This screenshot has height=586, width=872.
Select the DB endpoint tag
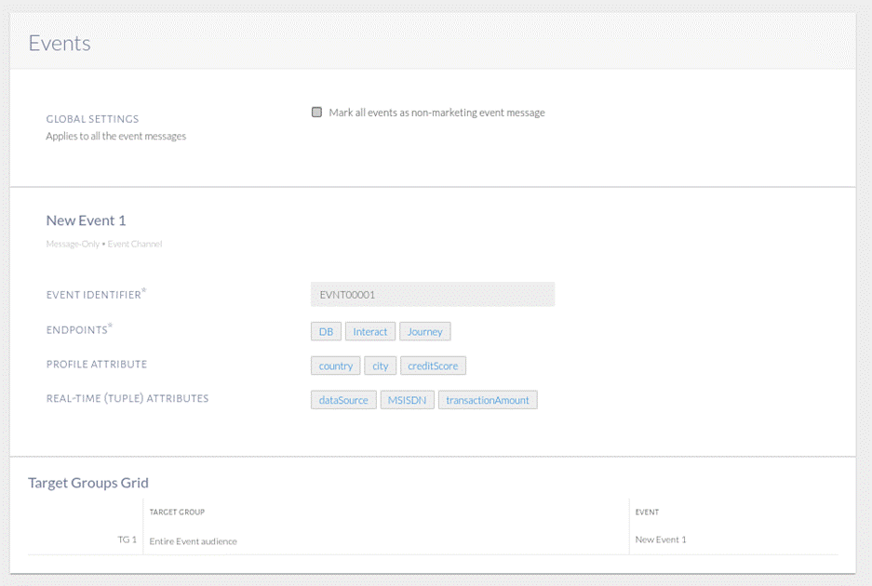point(326,331)
